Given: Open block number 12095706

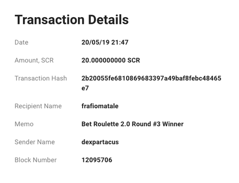Looking at the screenshot, I should coord(97,160).
